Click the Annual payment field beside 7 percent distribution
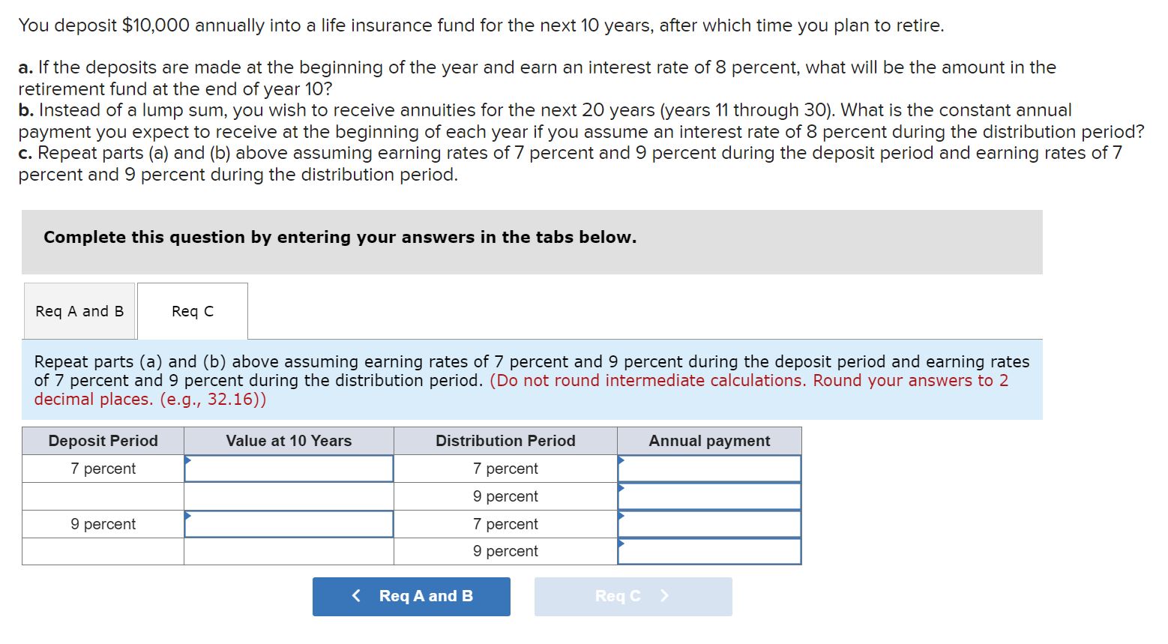Viewport: 1168px width, 644px height. (708, 468)
